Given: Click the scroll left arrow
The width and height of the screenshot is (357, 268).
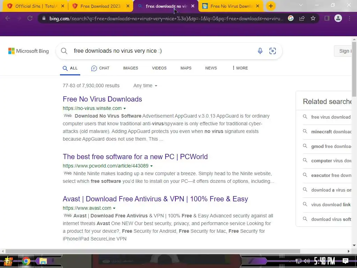Looking at the screenshot, I should click(2, 251).
